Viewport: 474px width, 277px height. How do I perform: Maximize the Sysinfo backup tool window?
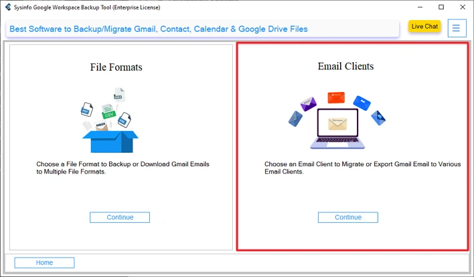coord(441,7)
